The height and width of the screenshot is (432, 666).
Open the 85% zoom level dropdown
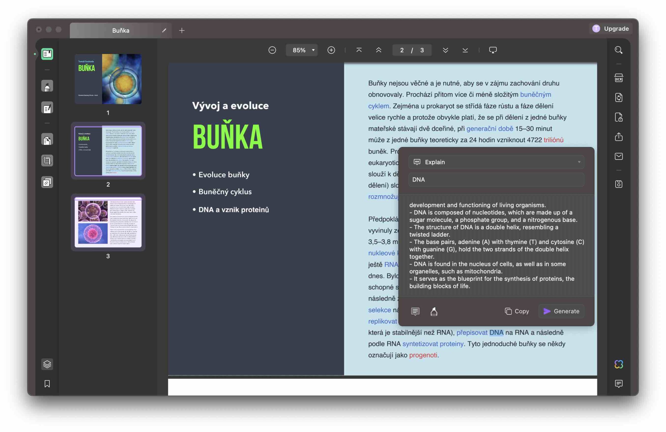(302, 50)
